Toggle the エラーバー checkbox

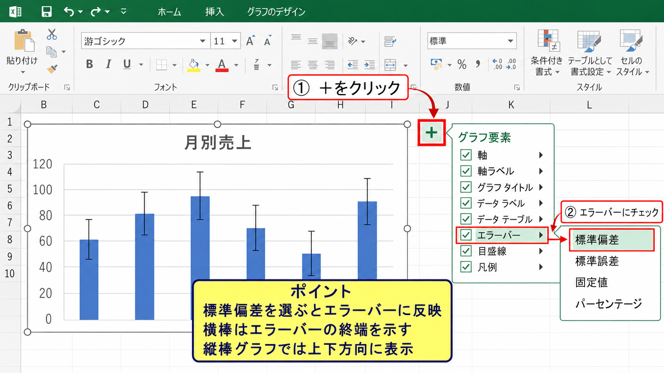click(x=466, y=235)
